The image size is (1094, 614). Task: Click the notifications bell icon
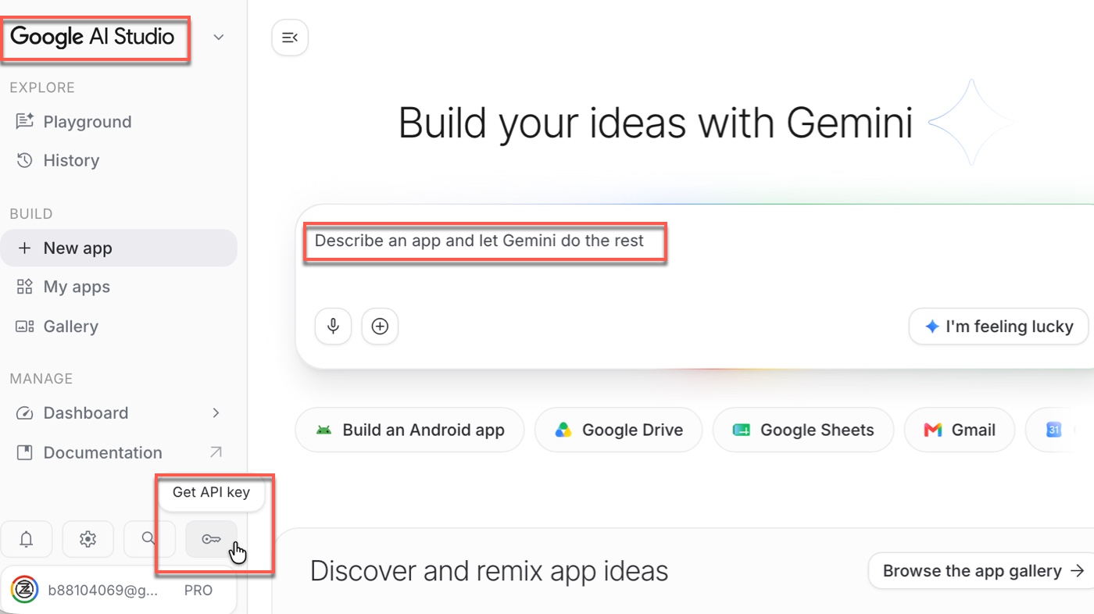pos(27,539)
